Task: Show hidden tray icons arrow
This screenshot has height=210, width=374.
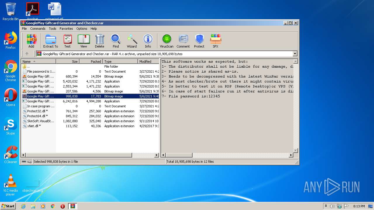Action: 326,206
